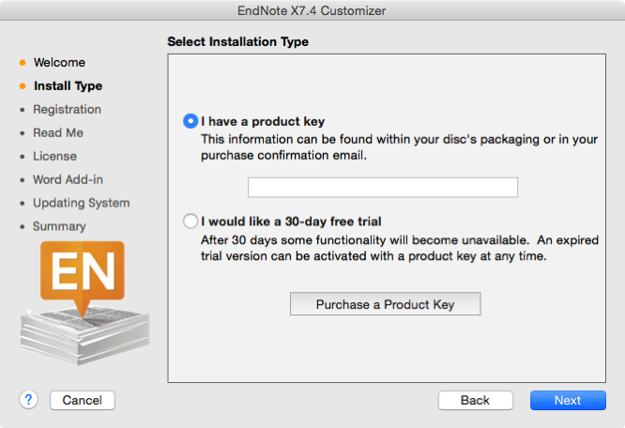
Task: Click the License step label
Action: 54,156
